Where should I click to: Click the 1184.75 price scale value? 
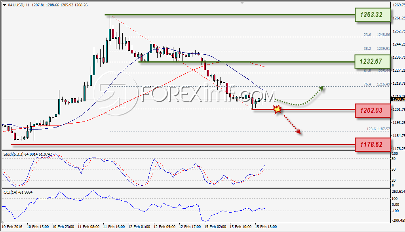(399, 136)
